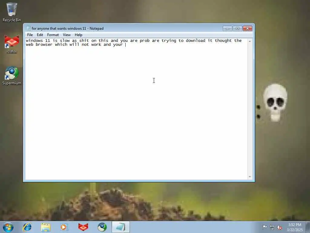Click the scrollbar up arrow in Notepad
Viewport: 310px width, 233px height.
coord(250,41)
